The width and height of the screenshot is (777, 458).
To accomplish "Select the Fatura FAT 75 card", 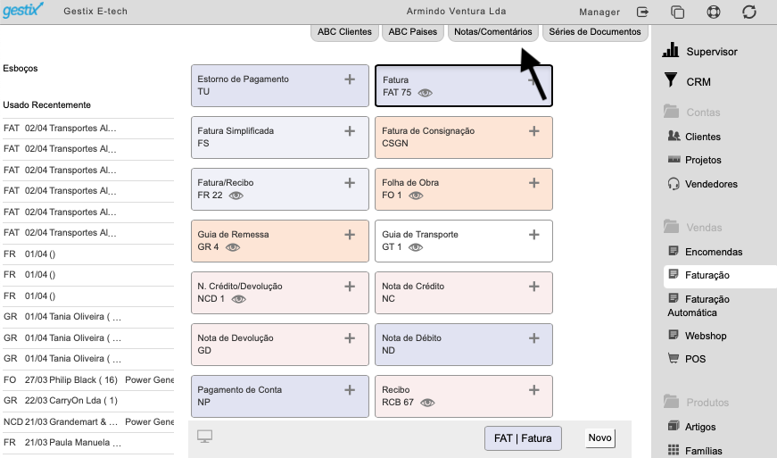I will point(463,86).
